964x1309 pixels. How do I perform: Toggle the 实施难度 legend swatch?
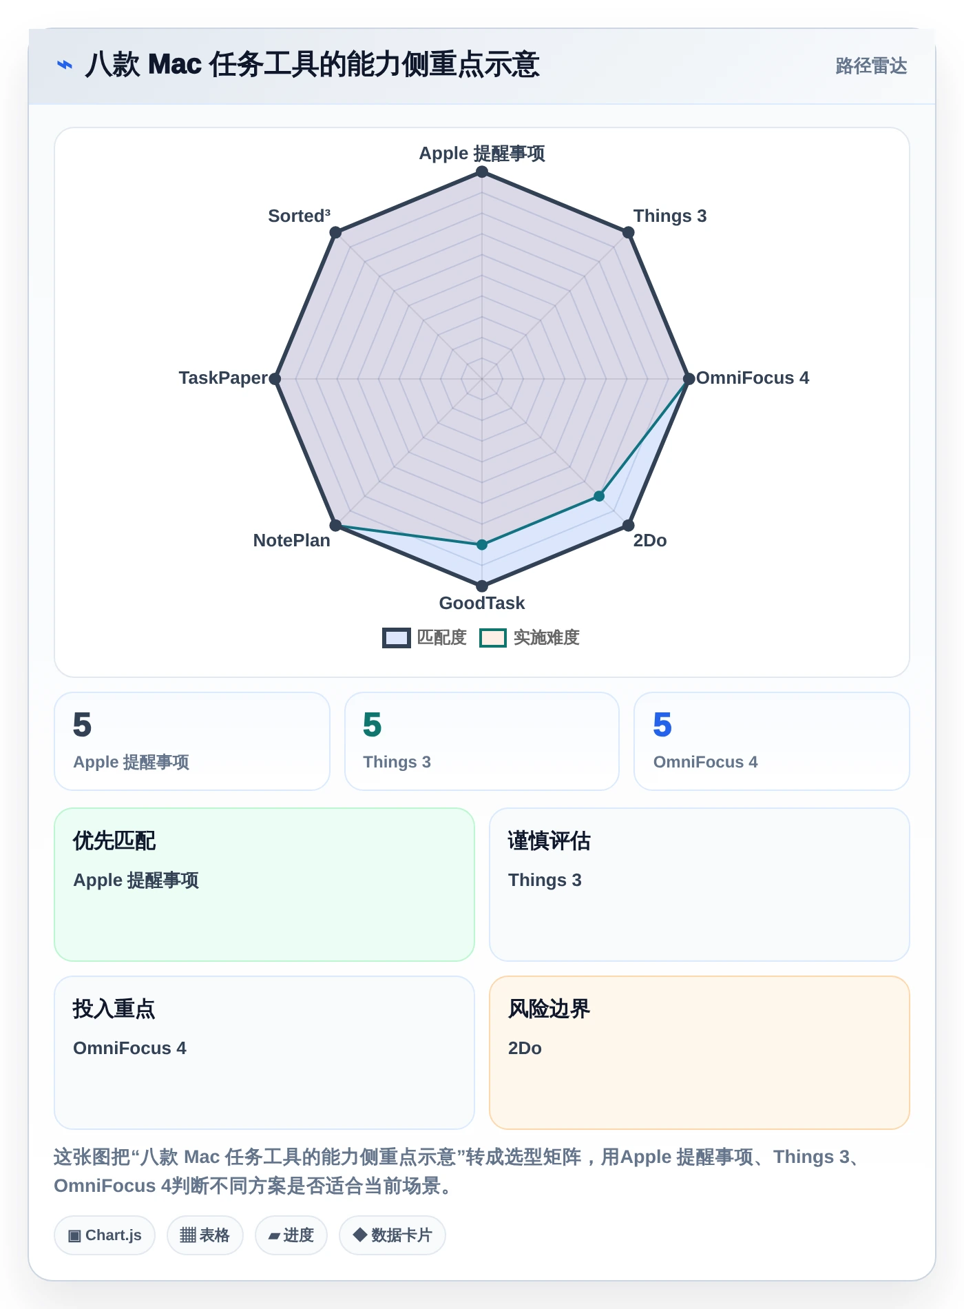click(493, 638)
